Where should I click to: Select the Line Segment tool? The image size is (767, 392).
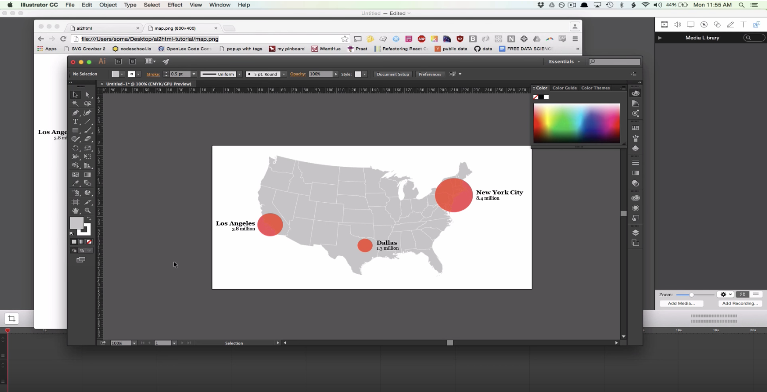87,121
